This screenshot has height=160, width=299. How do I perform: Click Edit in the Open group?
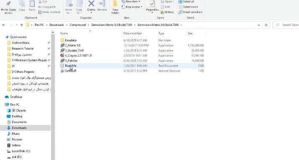coord(165,7)
